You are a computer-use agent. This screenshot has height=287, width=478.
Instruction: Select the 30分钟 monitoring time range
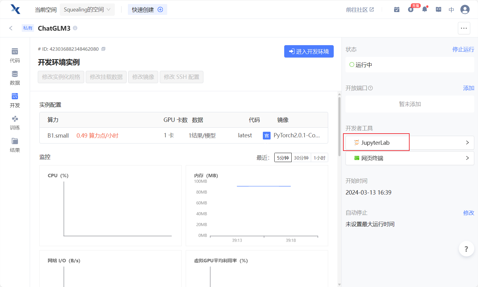(x=301, y=158)
